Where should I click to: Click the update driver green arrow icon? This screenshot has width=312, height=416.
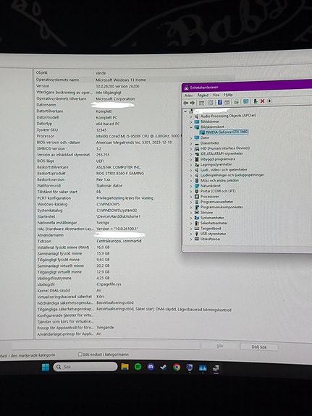(x=256, y=101)
